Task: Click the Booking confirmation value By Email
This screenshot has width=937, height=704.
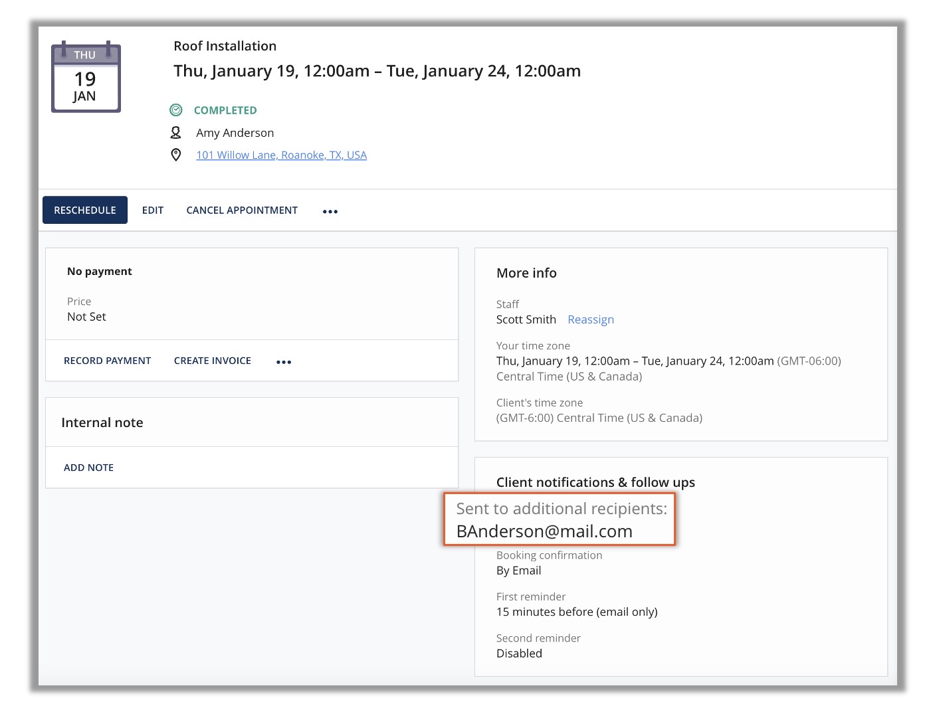Action: tap(519, 571)
